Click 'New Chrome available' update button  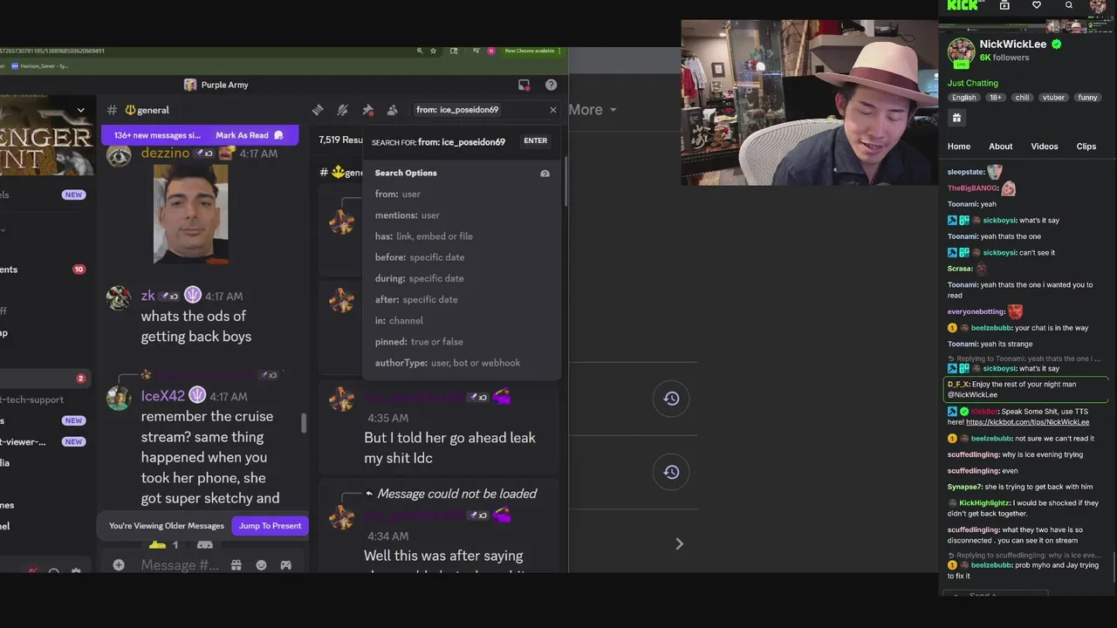pyautogui.click(x=531, y=51)
